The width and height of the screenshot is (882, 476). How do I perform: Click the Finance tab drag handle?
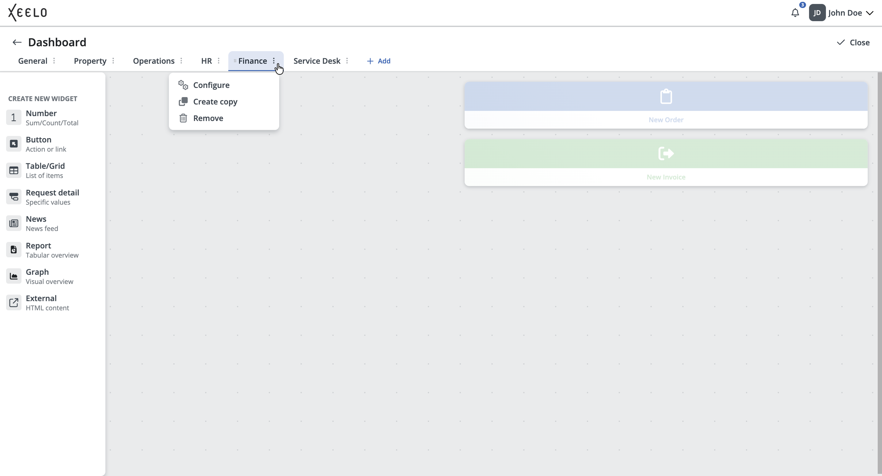pyautogui.click(x=235, y=61)
